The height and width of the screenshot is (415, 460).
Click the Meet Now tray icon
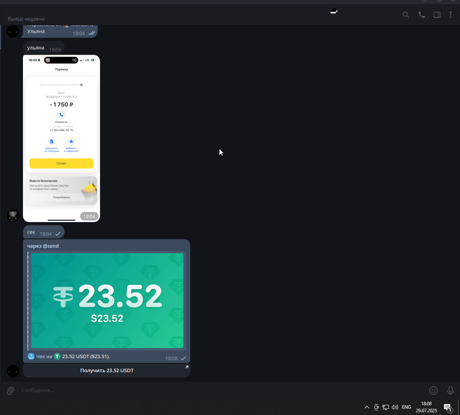(376, 407)
